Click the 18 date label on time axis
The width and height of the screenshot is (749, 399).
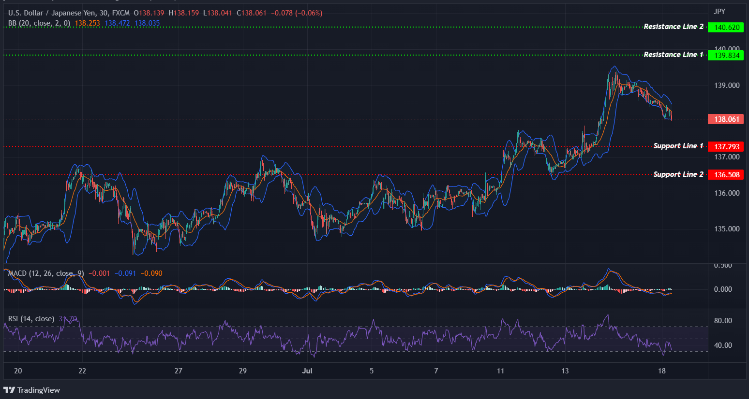662,371
